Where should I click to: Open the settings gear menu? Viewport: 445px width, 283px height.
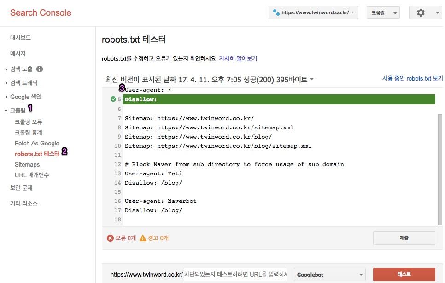click(421, 13)
